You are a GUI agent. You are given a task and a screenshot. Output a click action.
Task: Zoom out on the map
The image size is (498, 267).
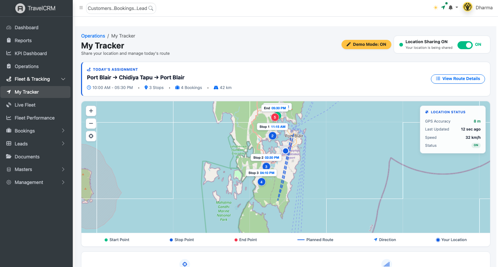[91, 124]
